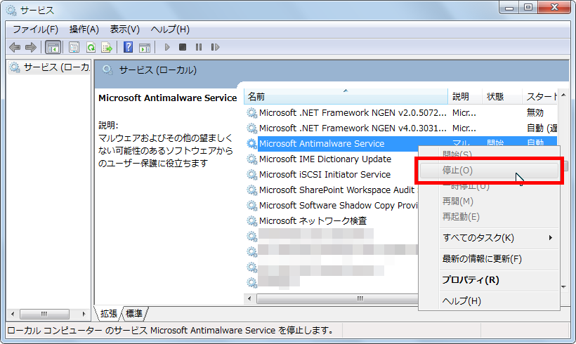The image size is (576, 344).
Task: Click the services list scroll-left arrow
Action: tap(250, 298)
